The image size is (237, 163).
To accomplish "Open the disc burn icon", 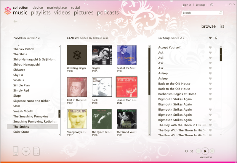I will [26, 151].
